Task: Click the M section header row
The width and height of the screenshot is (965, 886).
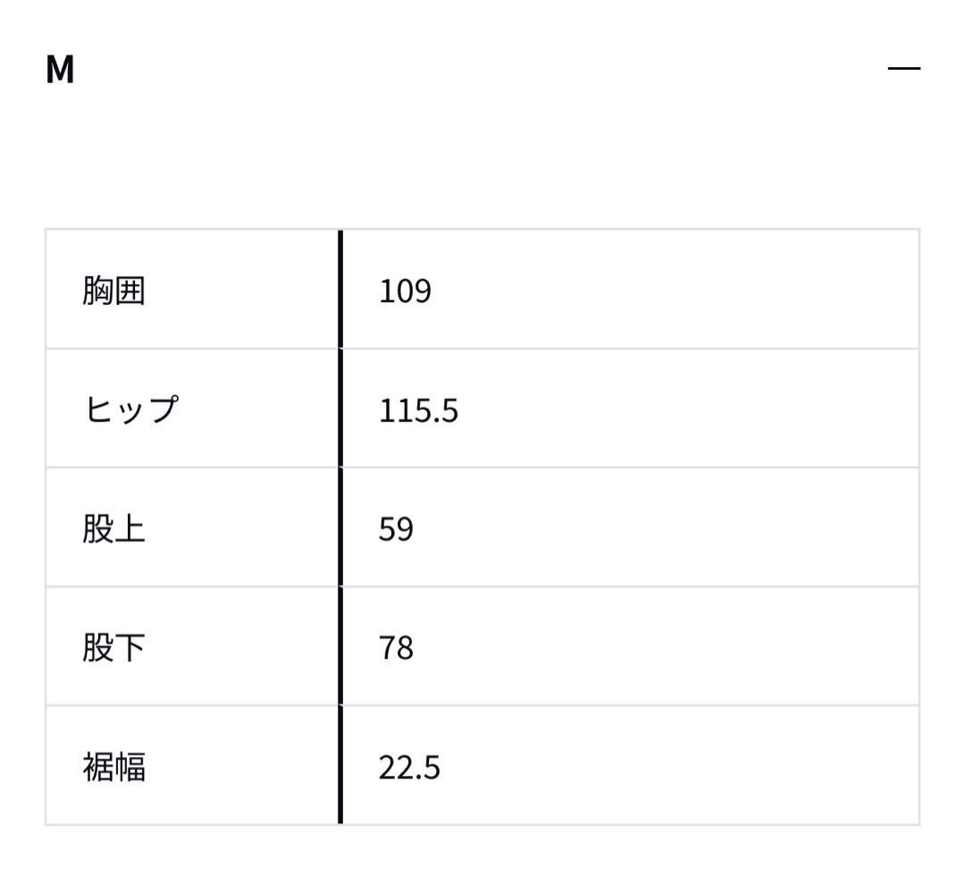Action: click(x=482, y=71)
